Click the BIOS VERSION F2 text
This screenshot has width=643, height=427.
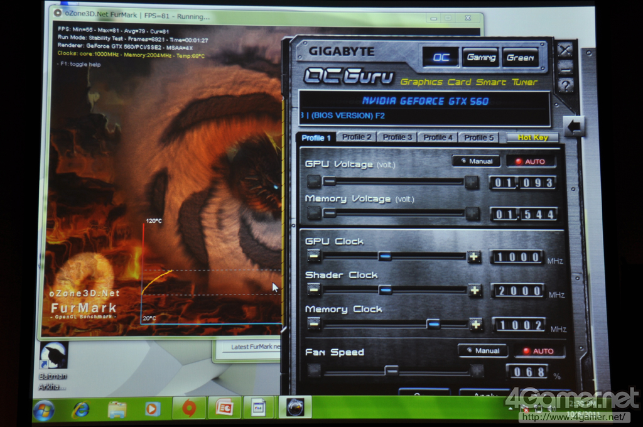tap(348, 116)
